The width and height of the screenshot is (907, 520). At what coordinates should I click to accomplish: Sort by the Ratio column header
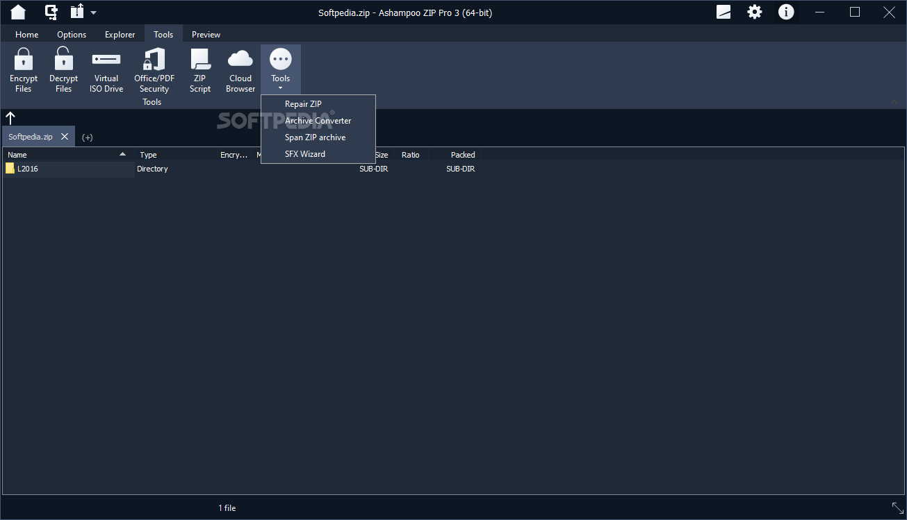click(411, 155)
